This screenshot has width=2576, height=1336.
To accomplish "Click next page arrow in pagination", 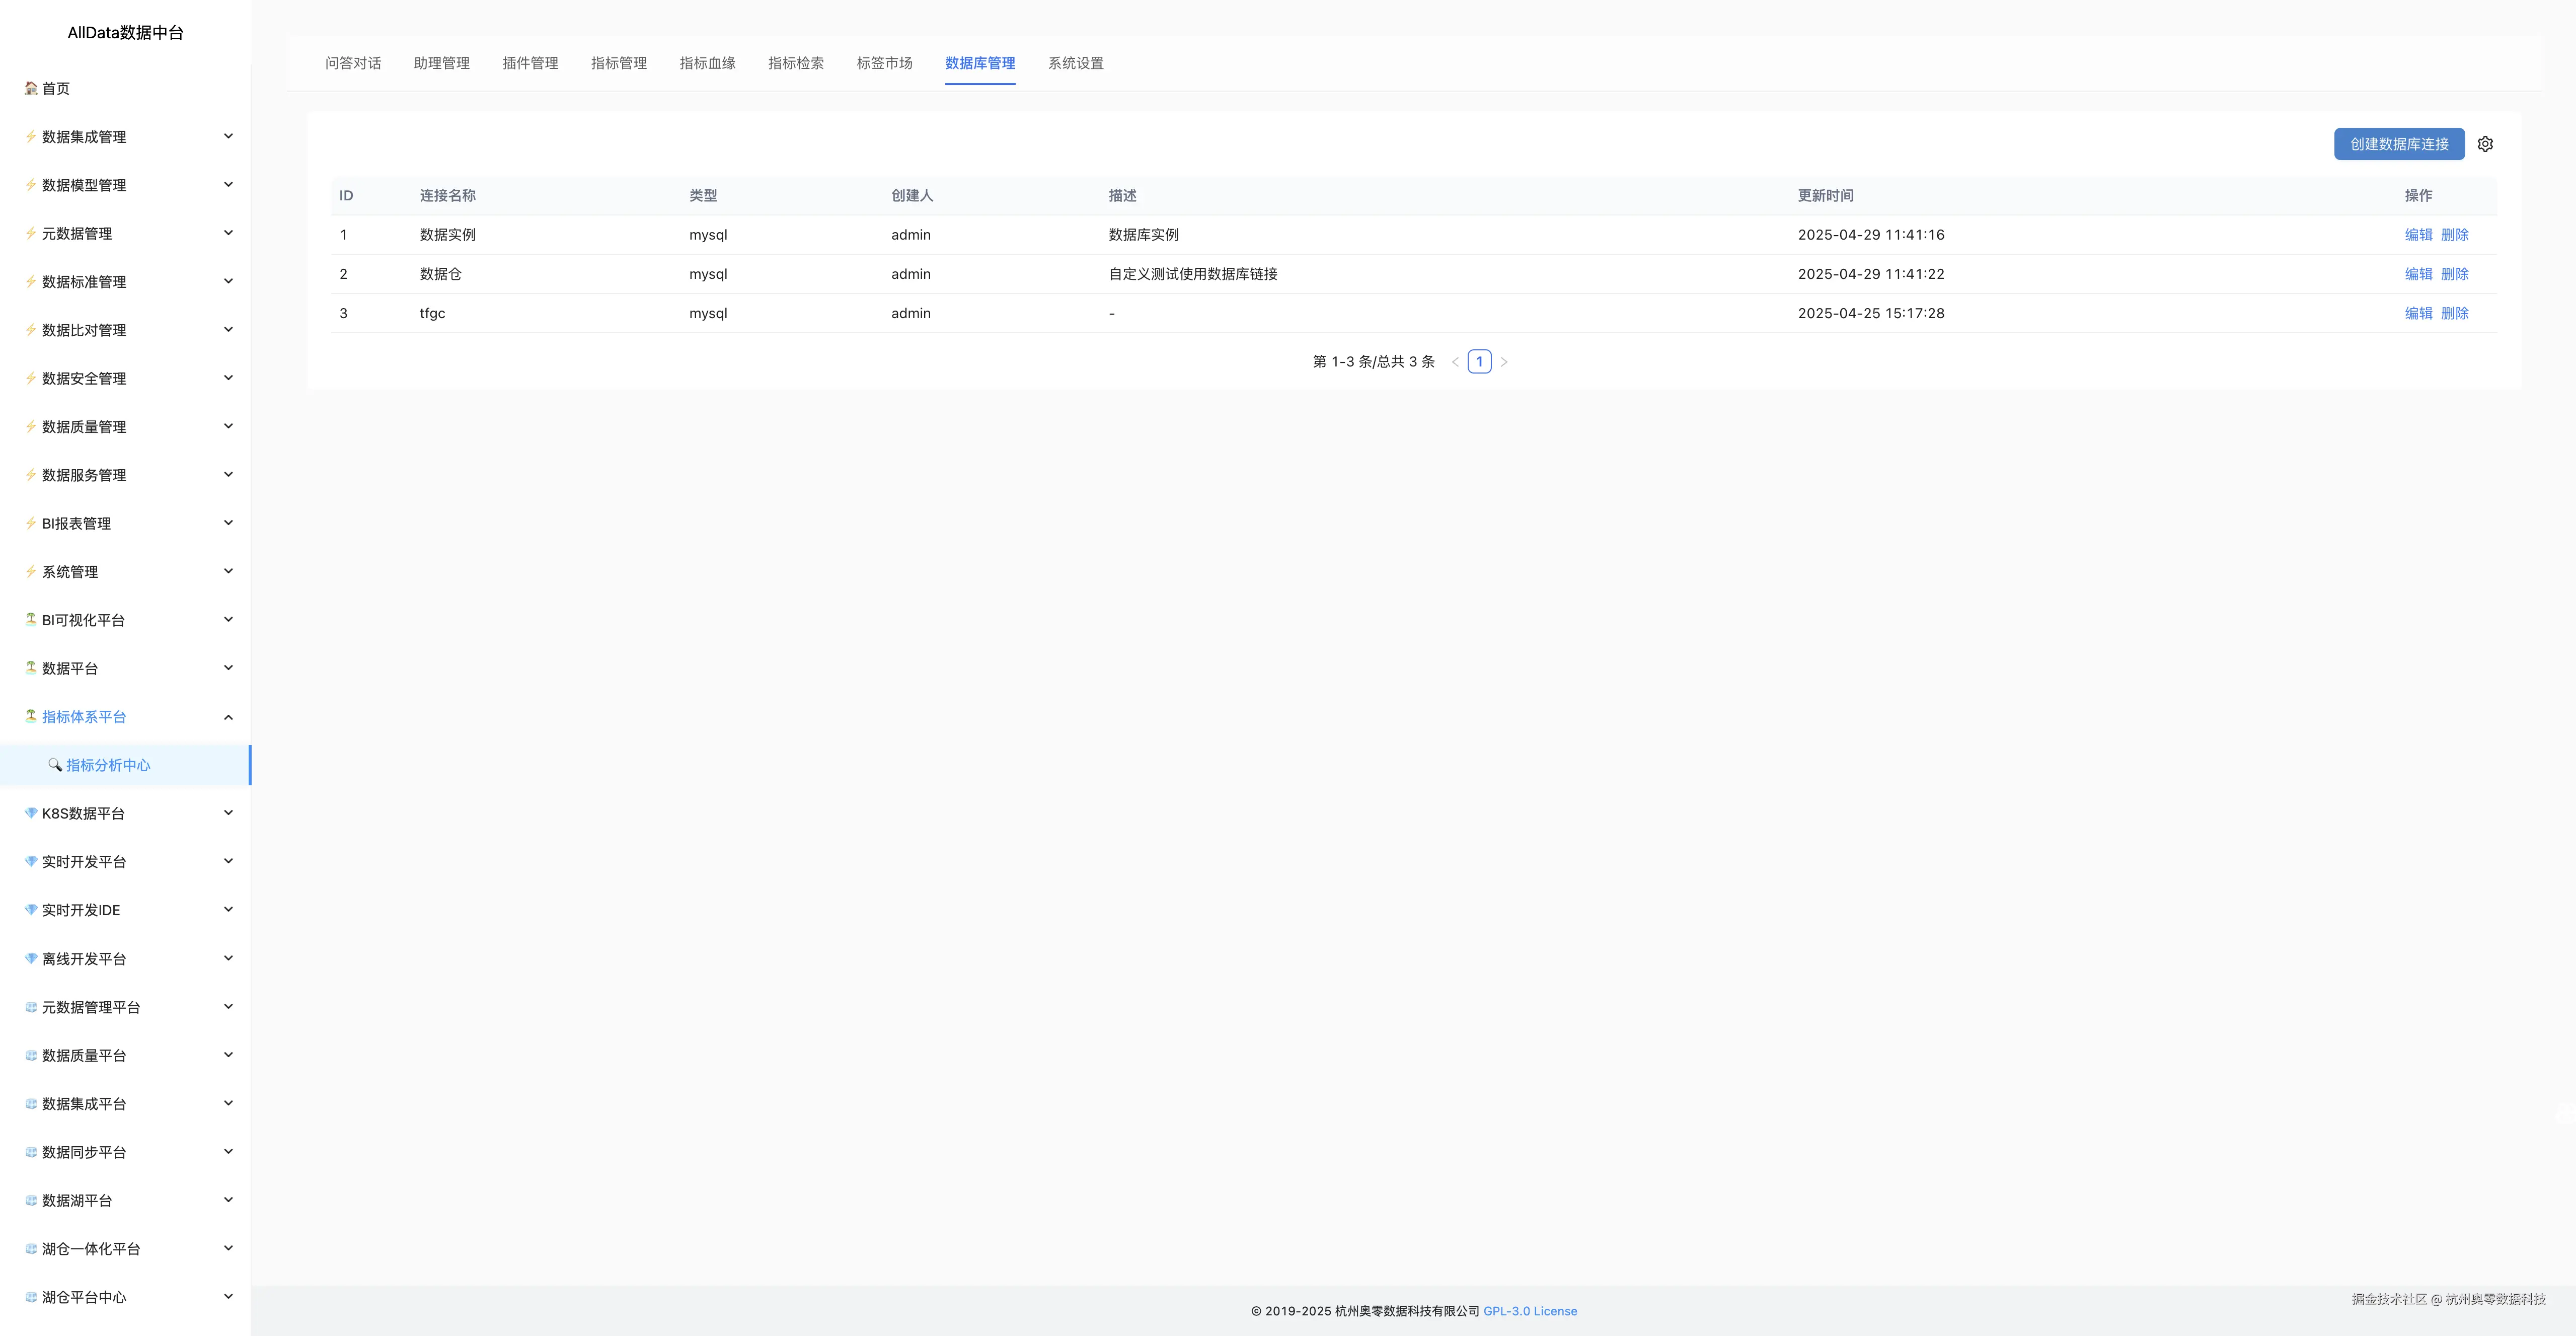I will tap(1504, 362).
